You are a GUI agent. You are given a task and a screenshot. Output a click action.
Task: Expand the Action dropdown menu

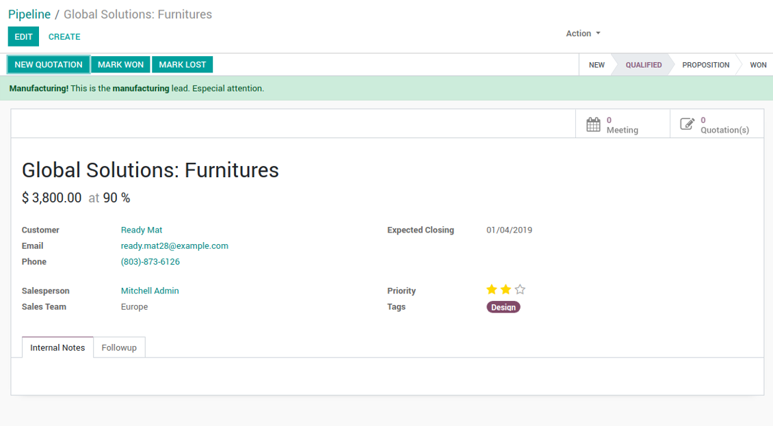click(x=584, y=34)
